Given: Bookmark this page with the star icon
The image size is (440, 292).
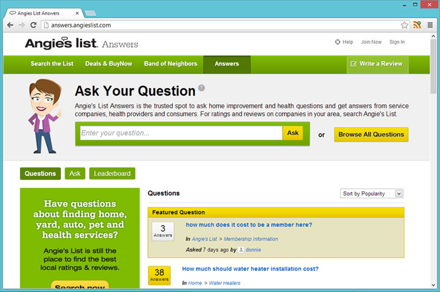Looking at the screenshot, I should coord(404,25).
